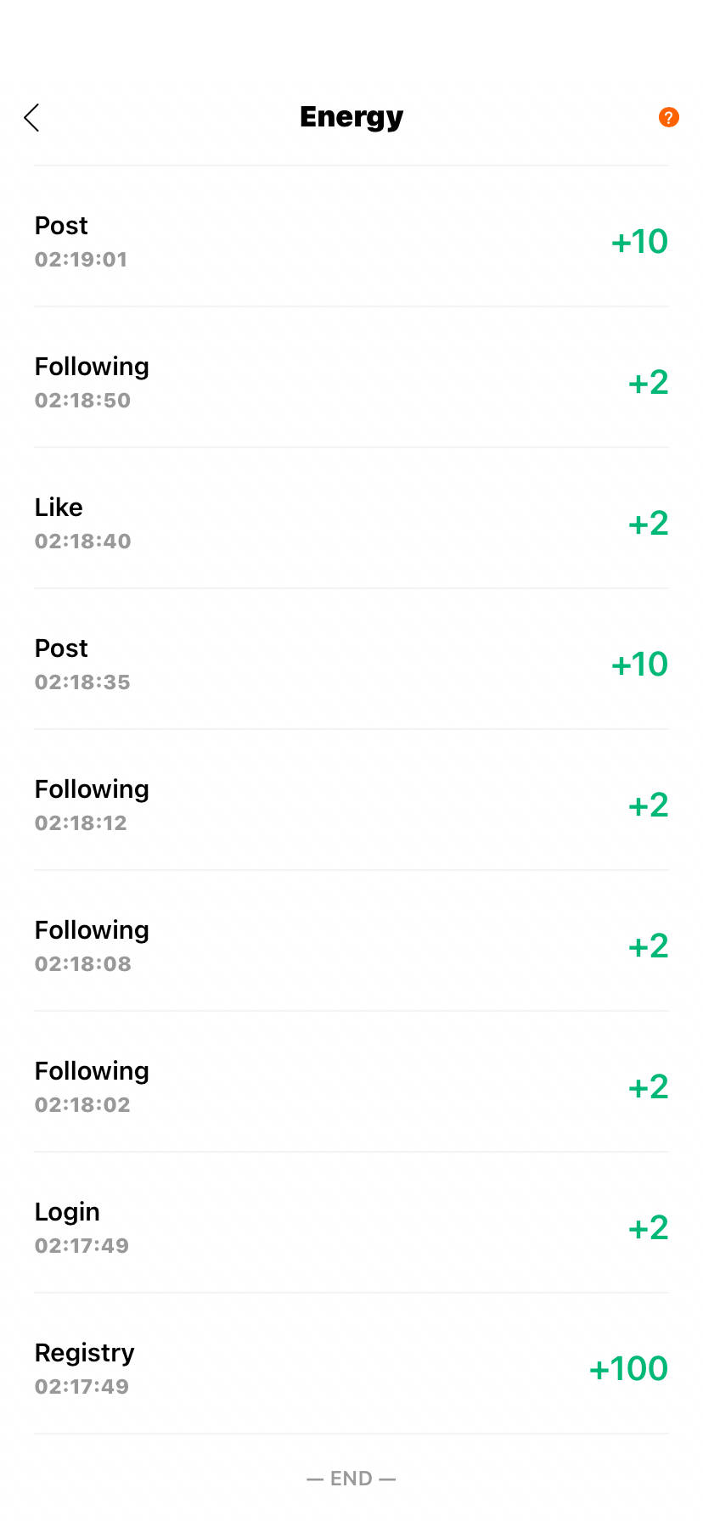Image resolution: width=703 pixels, height=1521 pixels.
Task: Select the Following entry at 02:18:50
Action: [x=351, y=378]
